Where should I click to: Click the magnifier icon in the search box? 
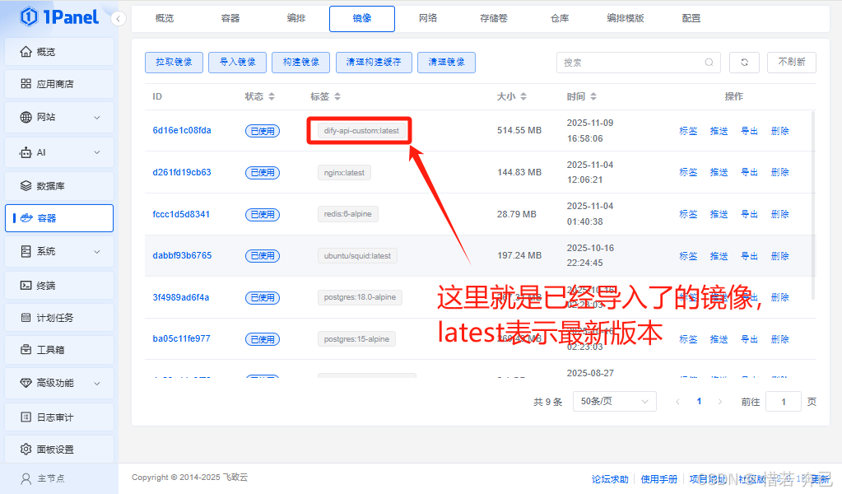709,63
